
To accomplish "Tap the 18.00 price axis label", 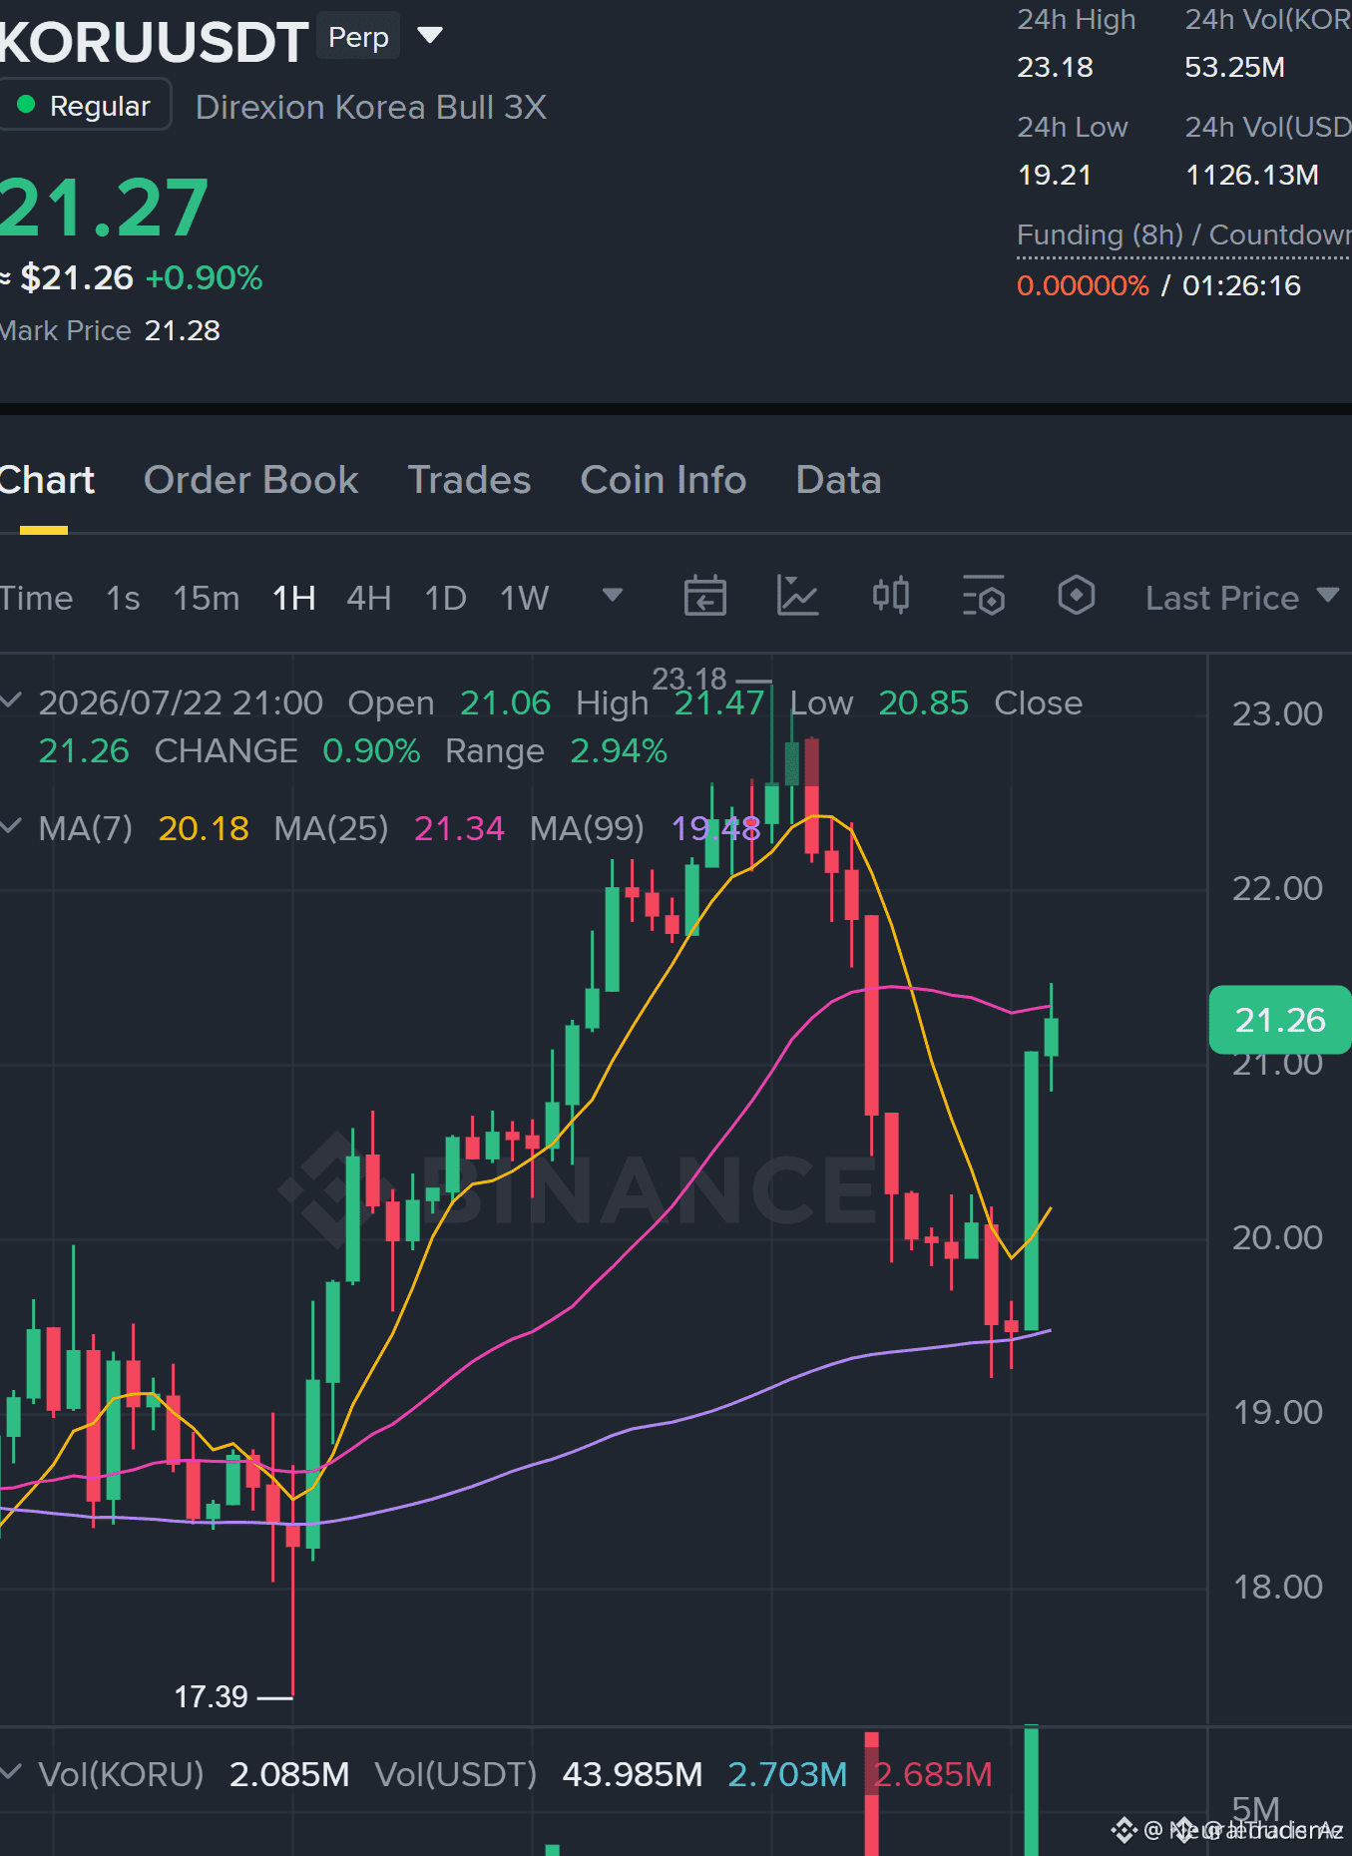I will [x=1277, y=1588].
